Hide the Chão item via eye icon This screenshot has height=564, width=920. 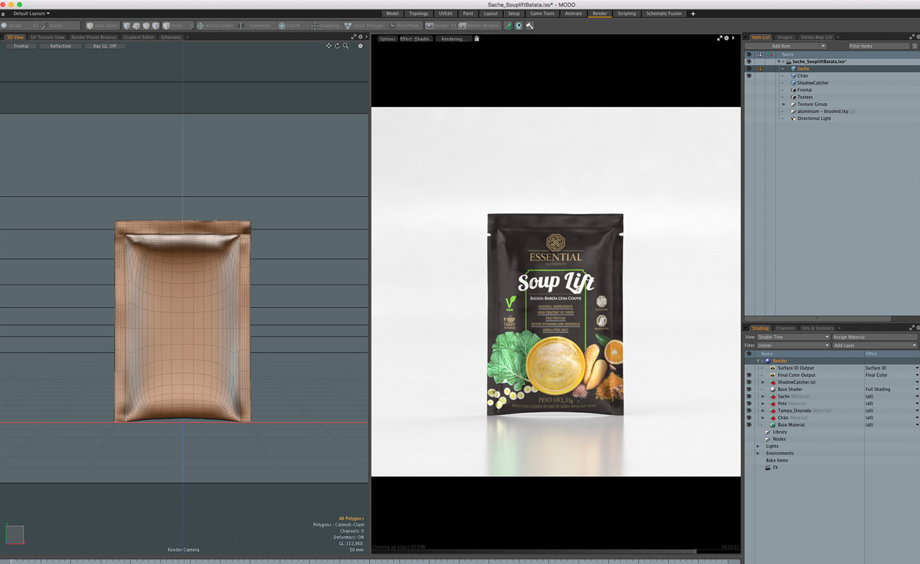(x=749, y=76)
